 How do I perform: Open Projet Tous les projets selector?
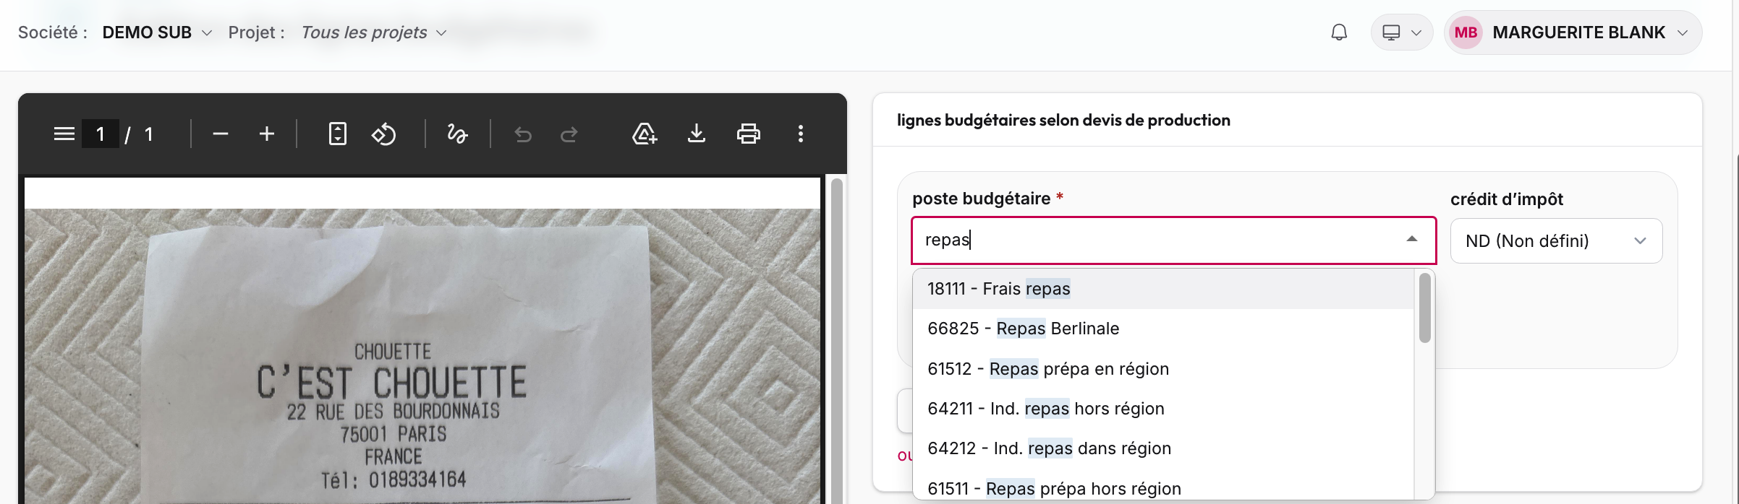coord(374,32)
